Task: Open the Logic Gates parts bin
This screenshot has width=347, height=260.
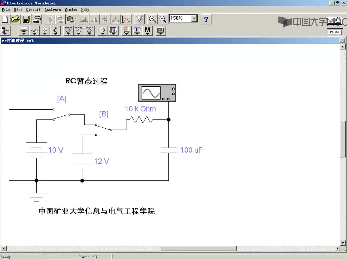Action: tap(102, 31)
